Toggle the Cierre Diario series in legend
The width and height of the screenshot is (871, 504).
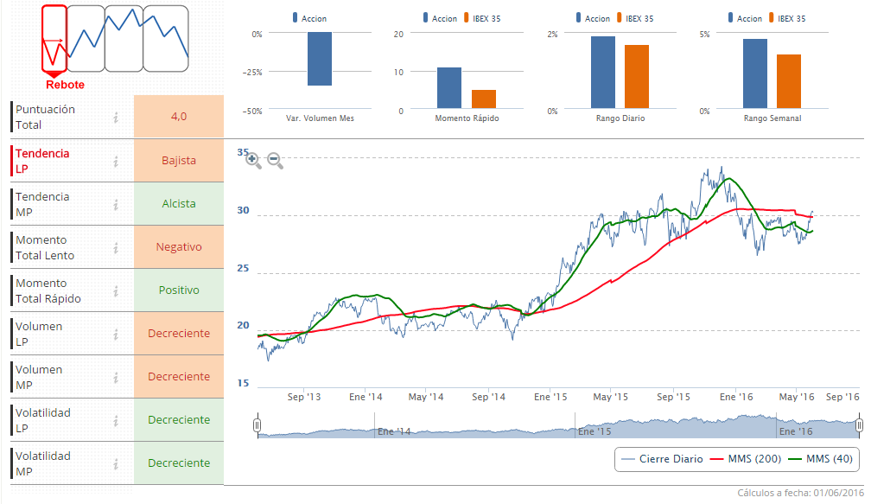(661, 459)
